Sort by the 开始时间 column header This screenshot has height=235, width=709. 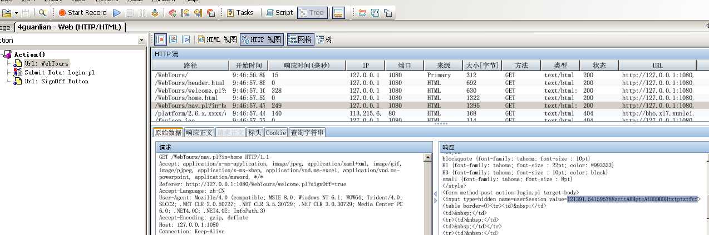[249, 66]
